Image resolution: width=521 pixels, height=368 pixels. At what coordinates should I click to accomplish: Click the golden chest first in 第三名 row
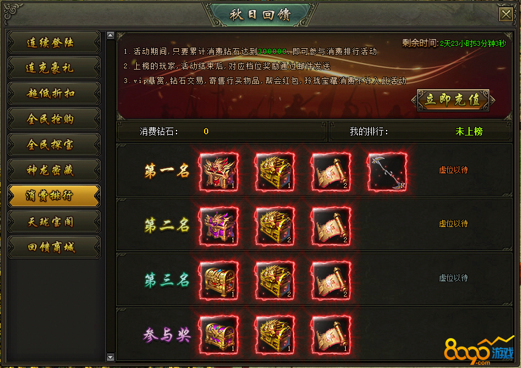coord(219,281)
